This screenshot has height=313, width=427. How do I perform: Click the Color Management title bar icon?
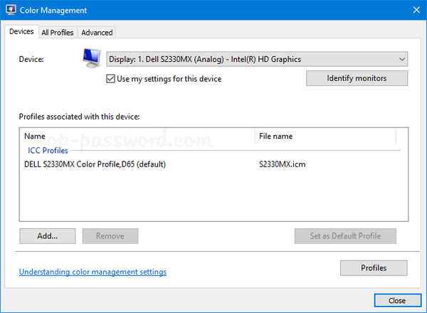pyautogui.click(x=11, y=11)
